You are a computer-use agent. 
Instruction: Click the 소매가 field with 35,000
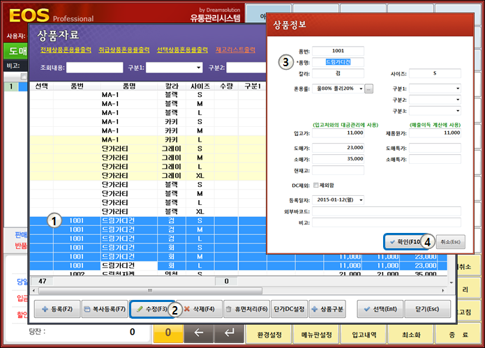pos(338,159)
